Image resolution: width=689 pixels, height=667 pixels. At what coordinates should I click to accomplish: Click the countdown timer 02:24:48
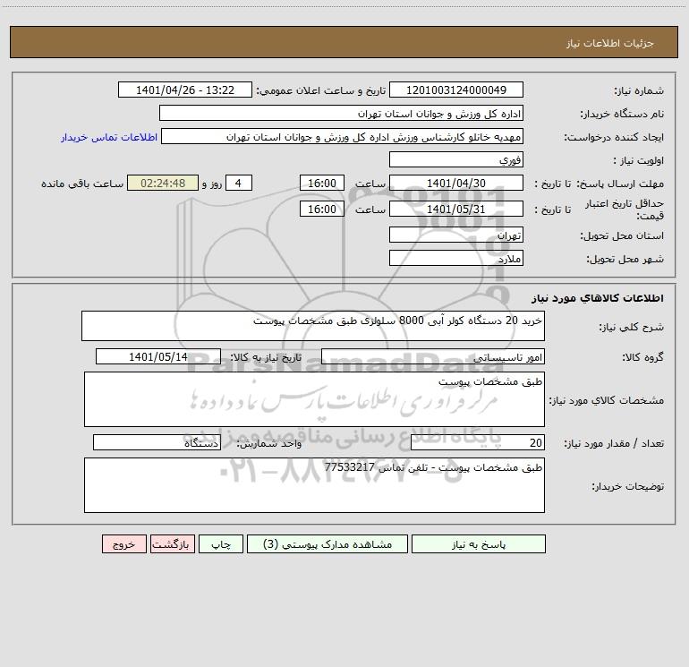163,183
